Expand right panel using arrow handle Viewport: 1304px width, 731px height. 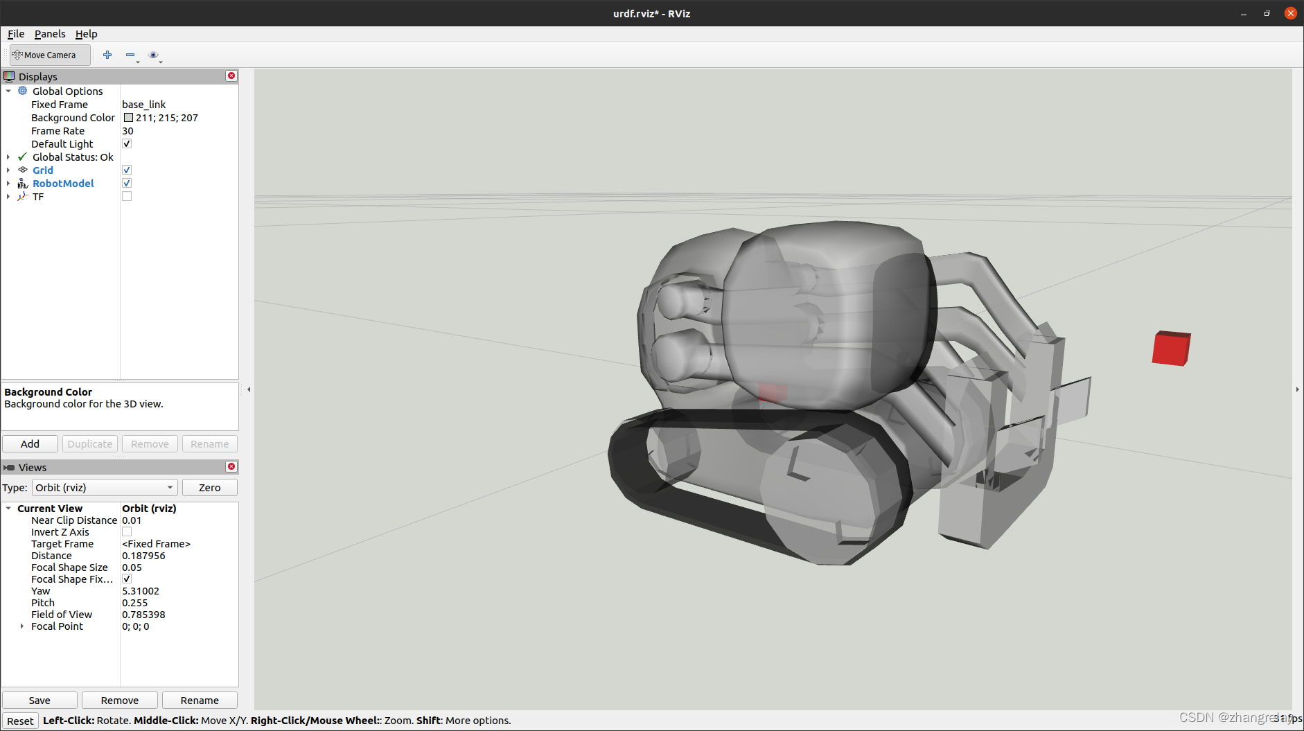(x=1297, y=389)
